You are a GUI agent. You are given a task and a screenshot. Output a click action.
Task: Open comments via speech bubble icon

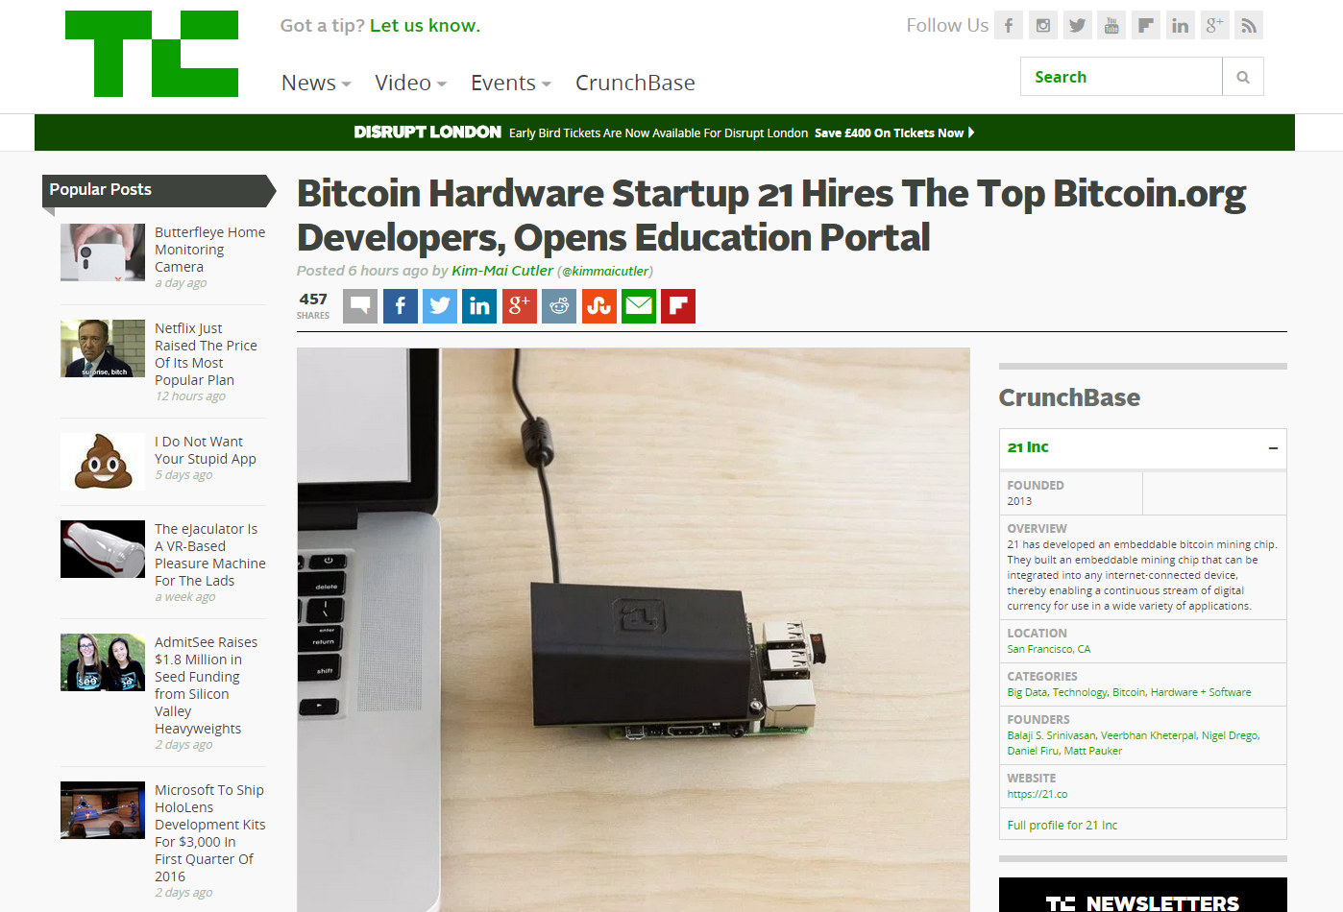pos(360,306)
